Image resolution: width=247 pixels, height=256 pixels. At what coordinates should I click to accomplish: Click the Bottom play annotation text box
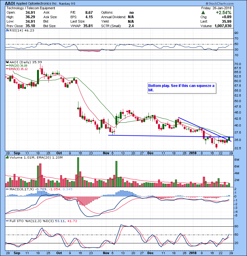pos(182,88)
